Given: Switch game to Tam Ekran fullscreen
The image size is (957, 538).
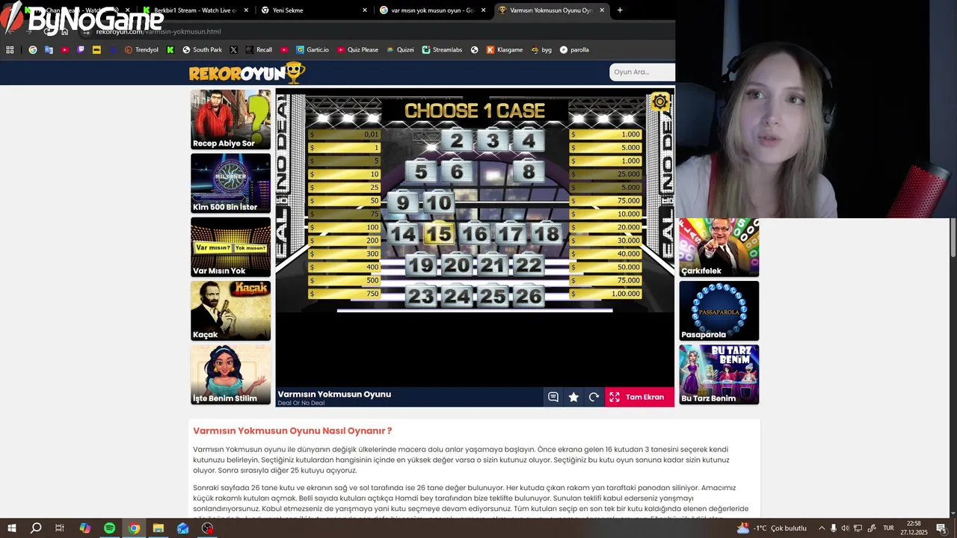Looking at the screenshot, I should [639, 398].
